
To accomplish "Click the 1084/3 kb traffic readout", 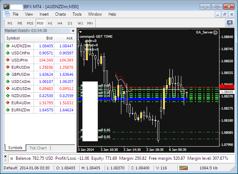I will click(x=208, y=168).
